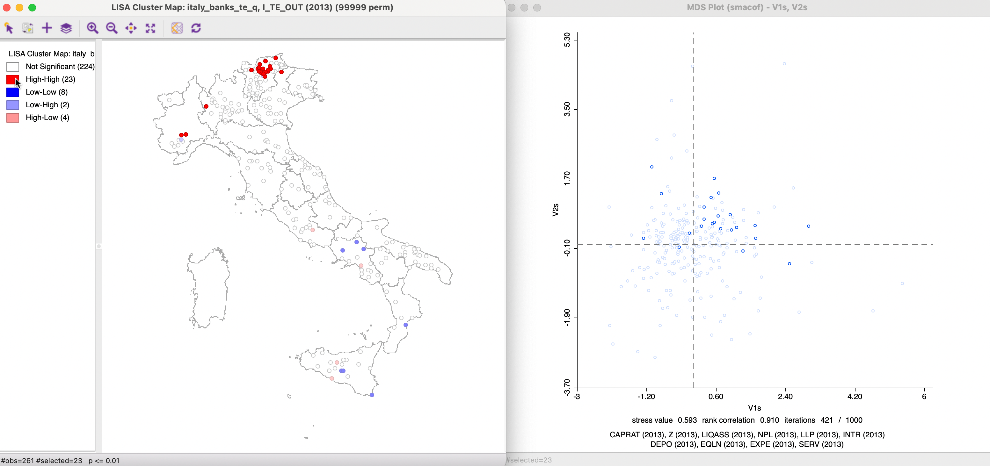990x466 pixels.
Task: Click the legend panel splitter handle
Action: pos(98,246)
